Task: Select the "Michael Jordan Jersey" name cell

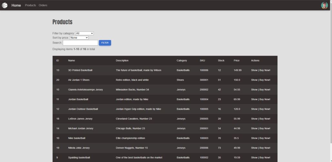Action: (x=81, y=129)
